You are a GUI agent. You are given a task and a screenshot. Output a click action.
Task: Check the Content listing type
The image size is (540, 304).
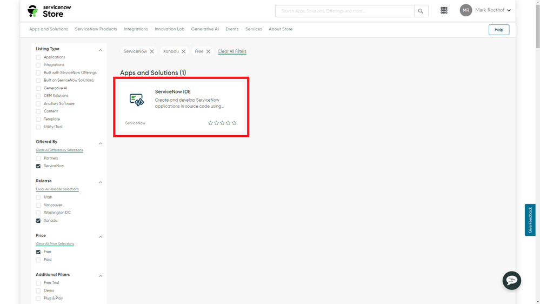(38, 111)
